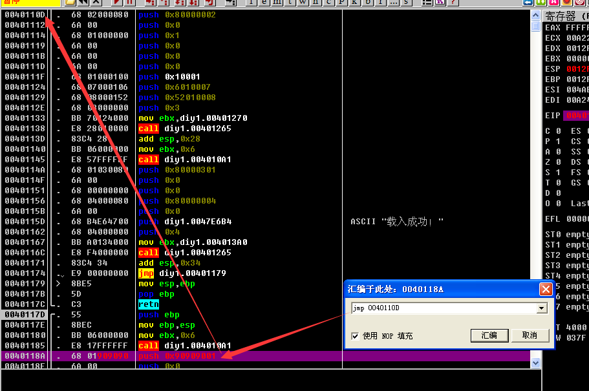Close the 汇编于此处 dialog
The image size is (589, 391).
[x=545, y=289]
